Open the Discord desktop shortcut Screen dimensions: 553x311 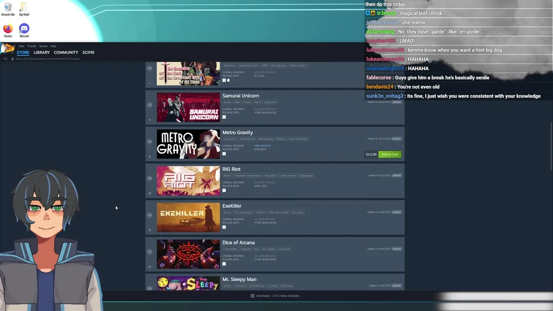24,30
